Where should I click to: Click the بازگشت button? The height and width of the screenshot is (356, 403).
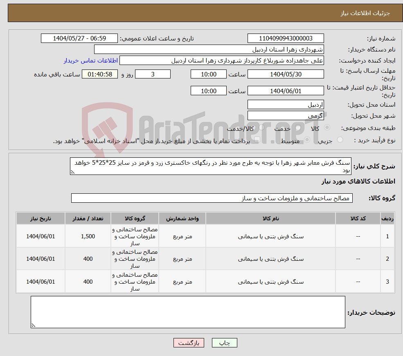[x=189, y=343]
